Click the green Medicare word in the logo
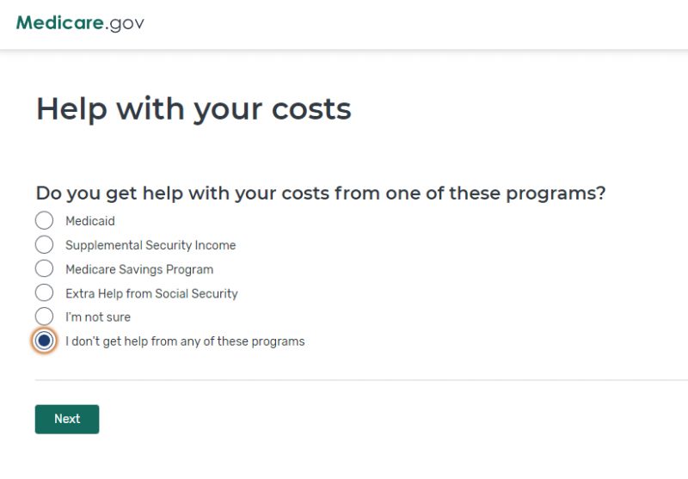The height and width of the screenshot is (479, 688). pos(60,22)
